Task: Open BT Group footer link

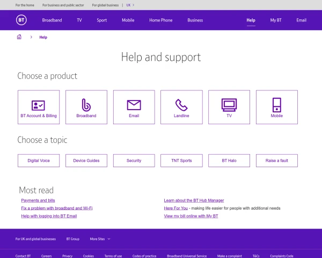Action: click(x=72, y=239)
